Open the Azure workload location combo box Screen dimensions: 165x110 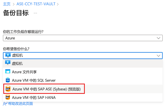pyautogui.click(x=82, y=38)
